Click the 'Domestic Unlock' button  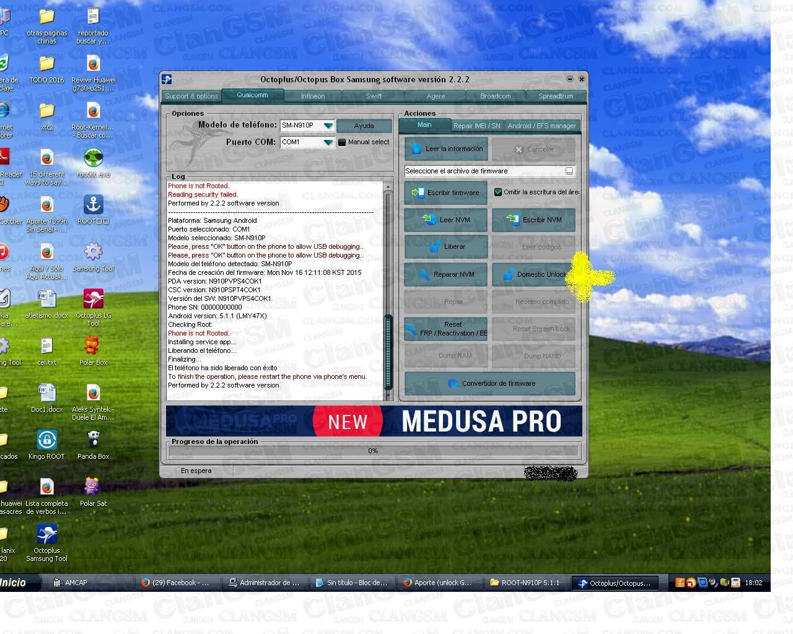pos(533,274)
